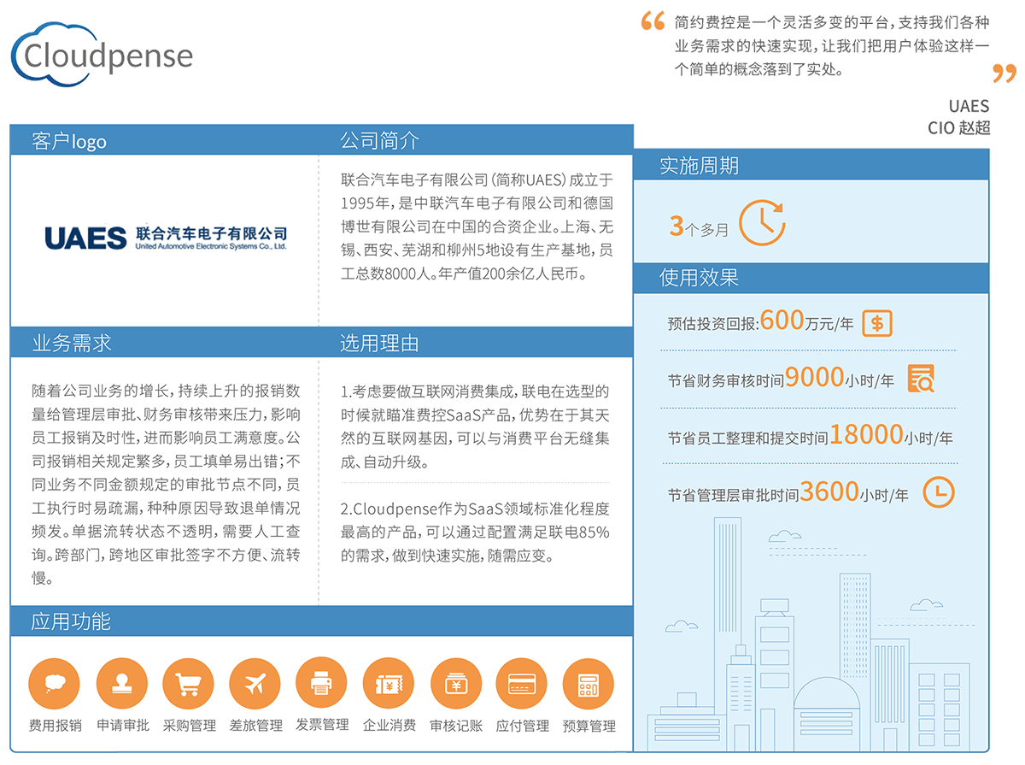
Task: Click the 采购管理 shopping cart icon
Action: (x=189, y=684)
